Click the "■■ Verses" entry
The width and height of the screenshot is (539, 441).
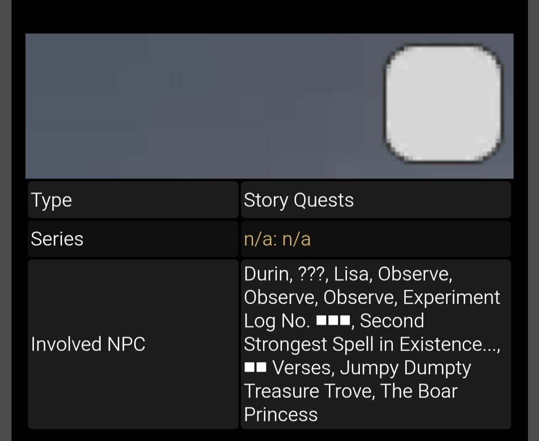(288, 368)
